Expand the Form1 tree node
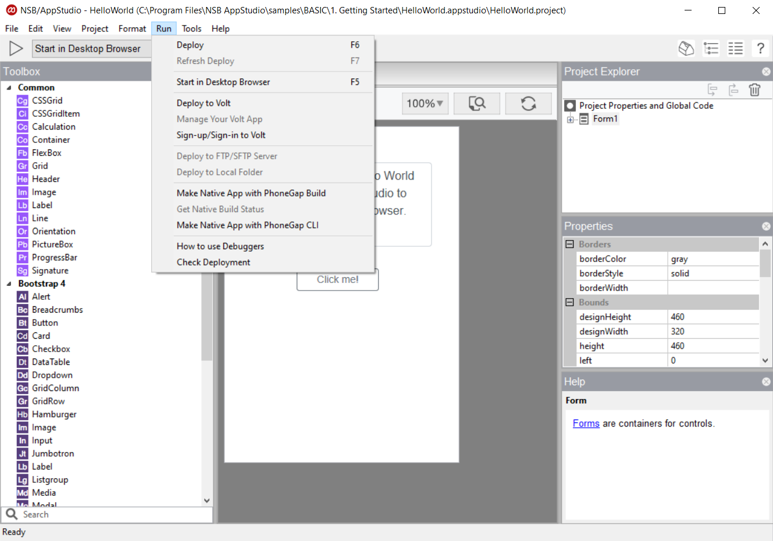 (x=571, y=120)
